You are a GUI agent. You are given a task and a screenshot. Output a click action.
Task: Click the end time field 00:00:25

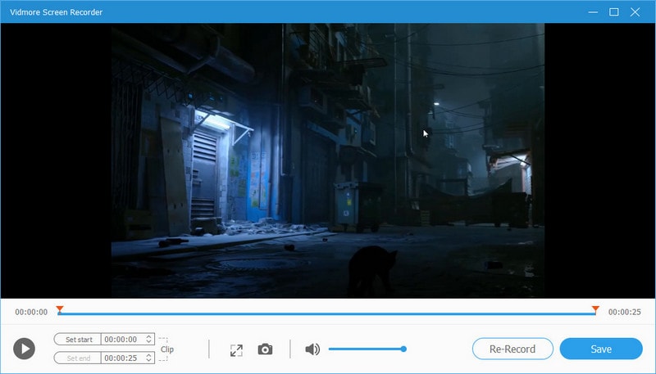tap(122, 358)
